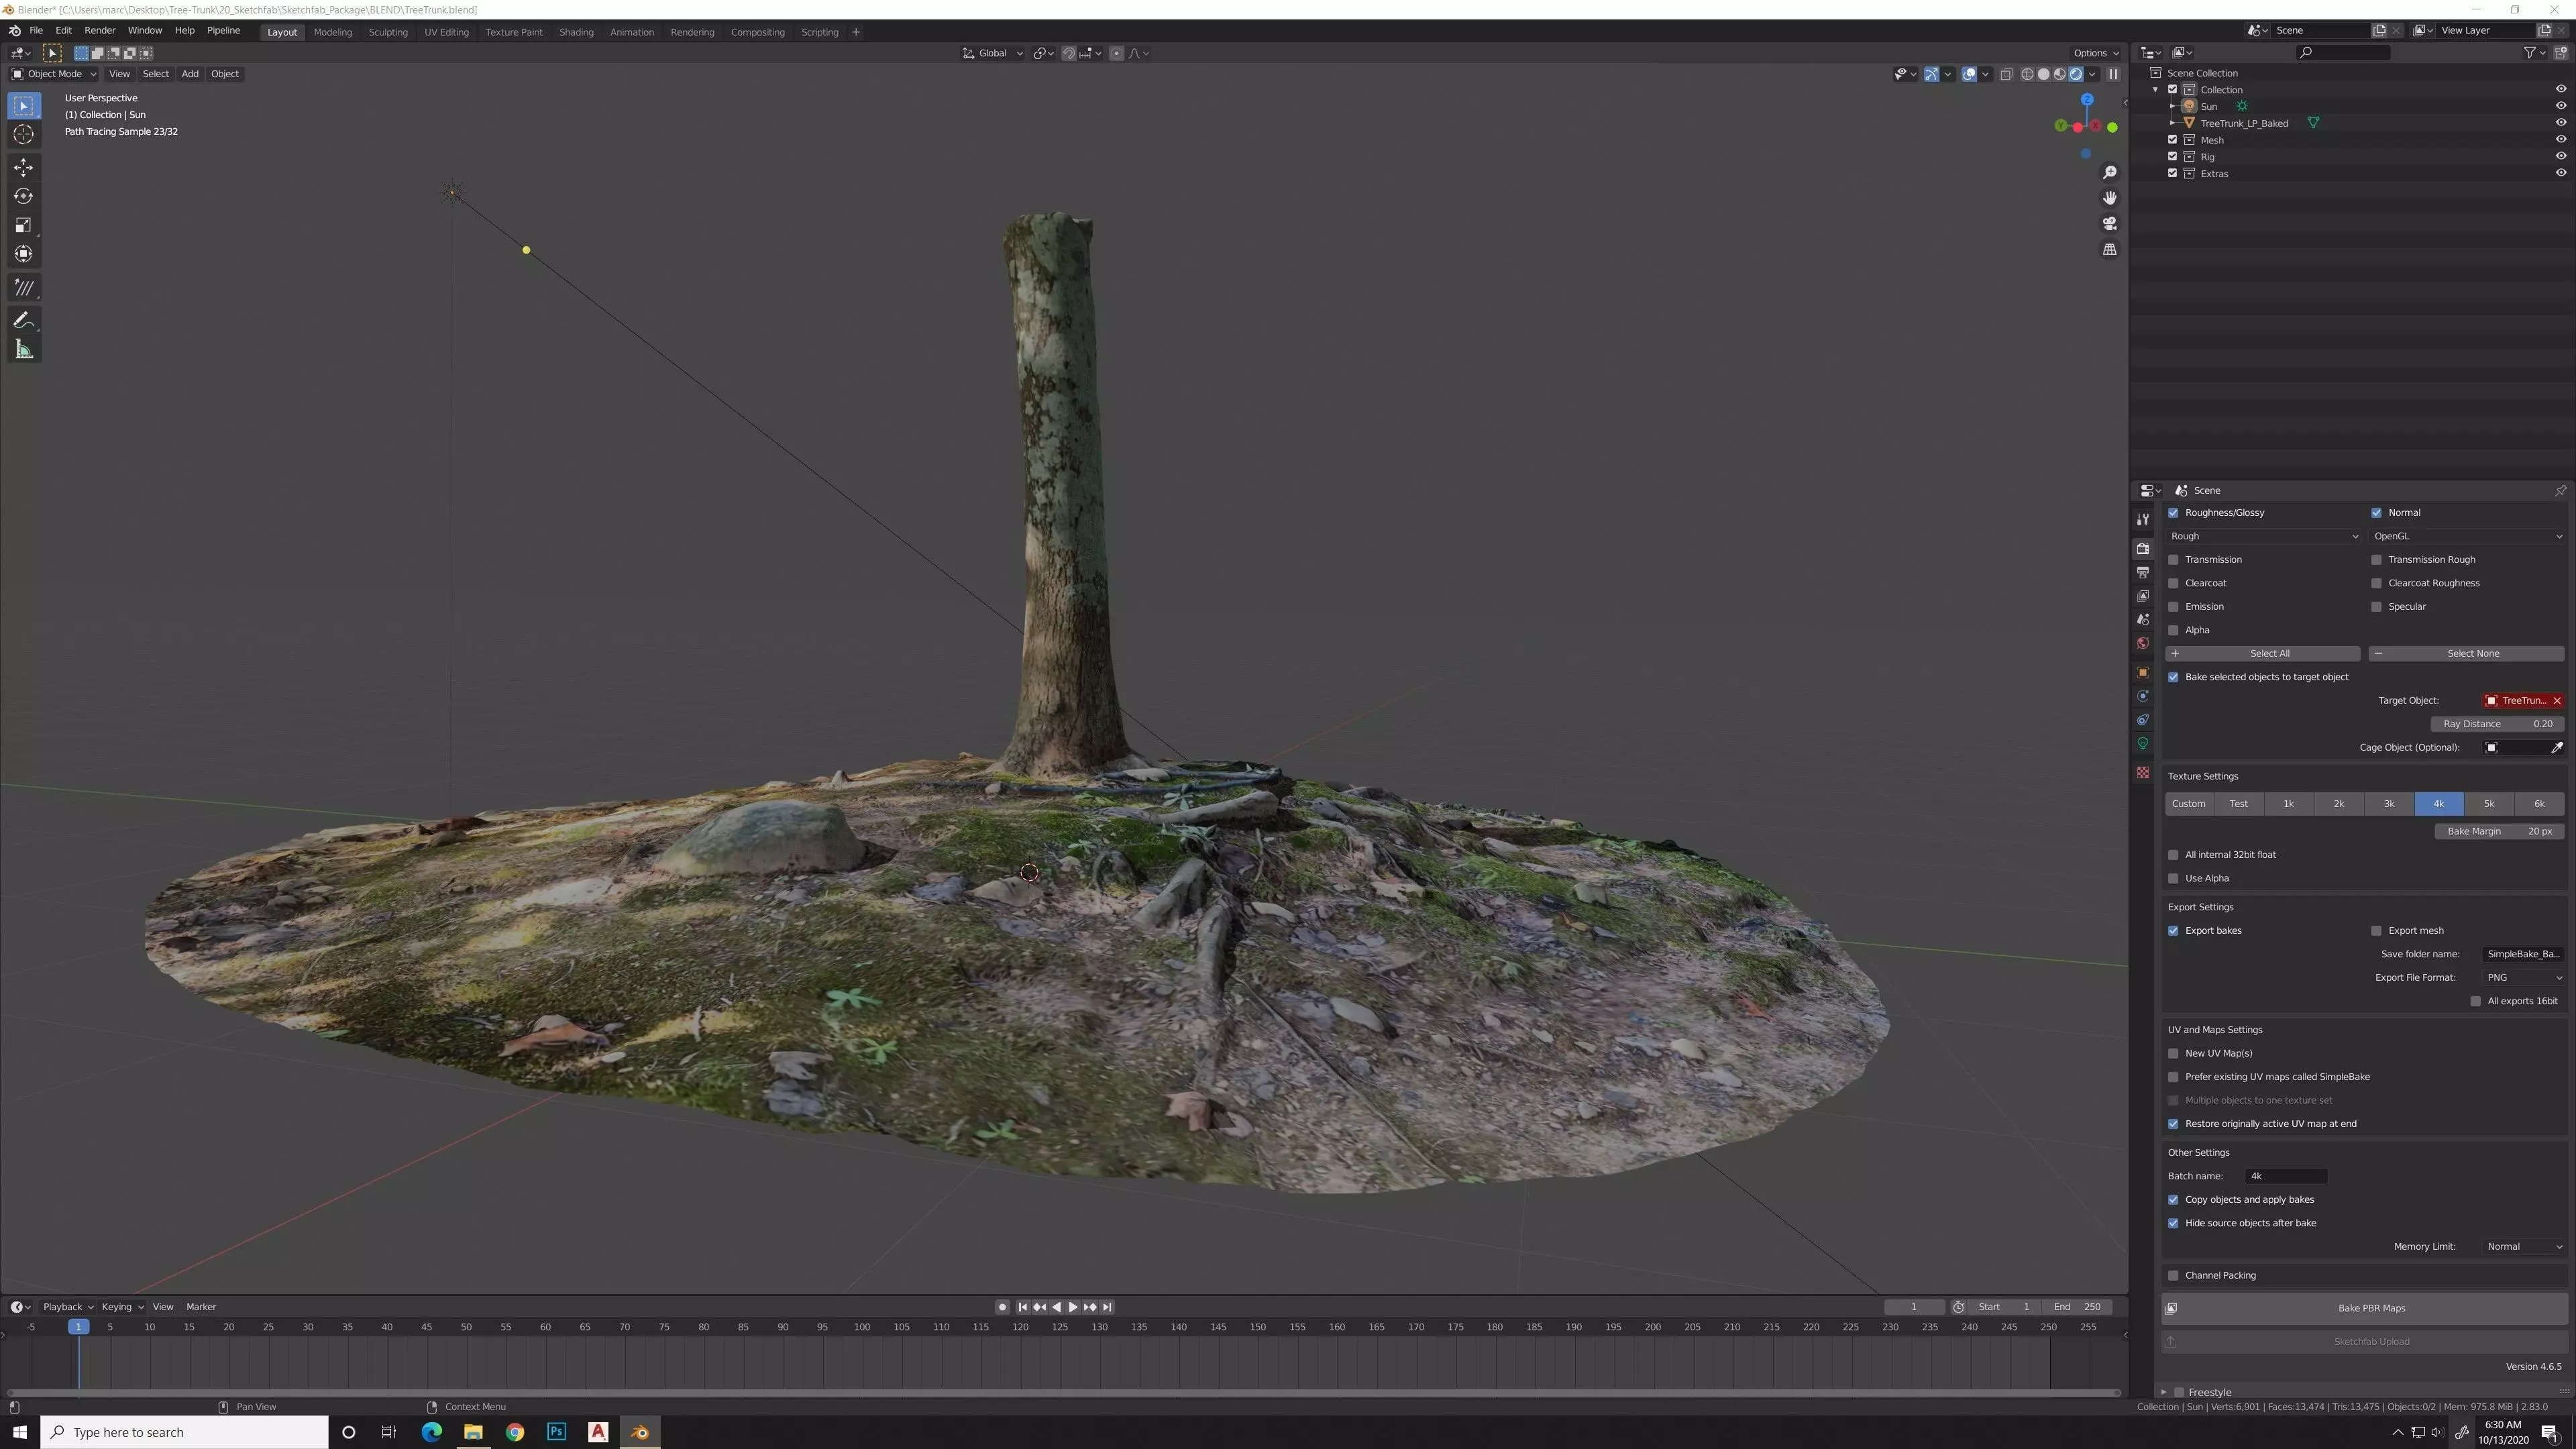Viewport: 2576px width, 1449px height.
Task: Open the Memory Limit Normal dropdown
Action: pos(2523,1247)
